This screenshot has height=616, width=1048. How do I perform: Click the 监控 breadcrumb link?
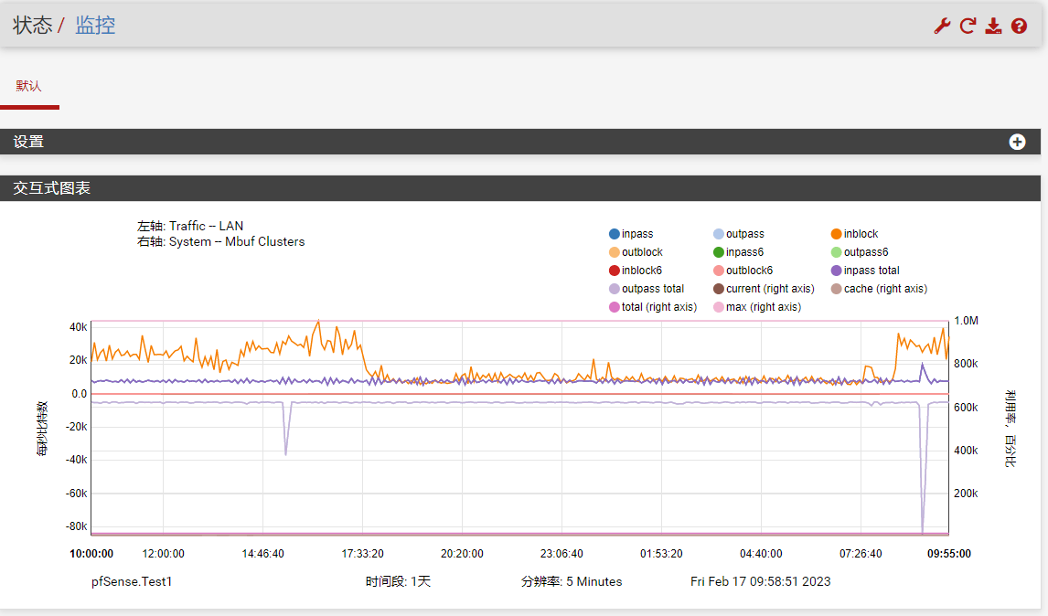pyautogui.click(x=95, y=26)
